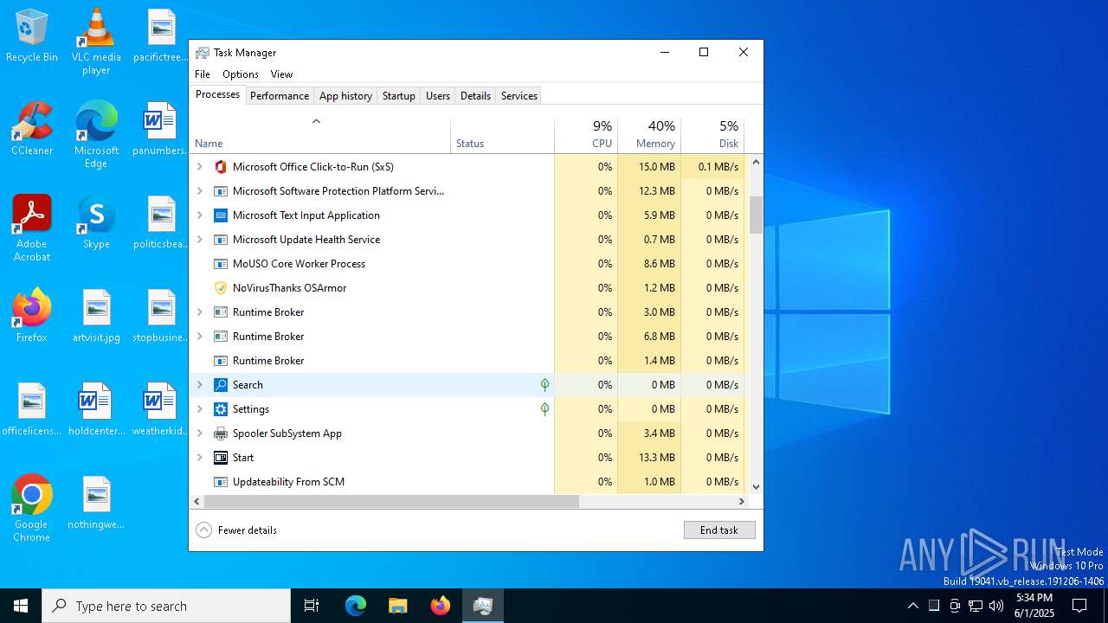Open the View menu
This screenshot has height=623, width=1108.
click(x=281, y=74)
